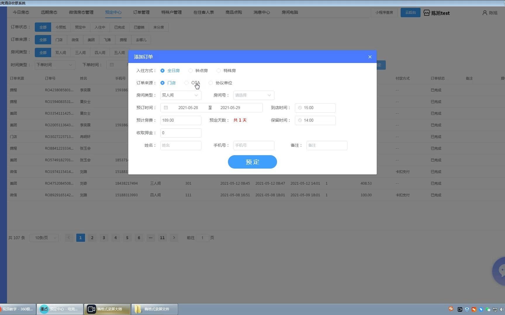Image resolution: width=505 pixels, height=315 pixels.
Task: Open the 时间类型 下单时间 dropdown
Action: [x=55, y=65]
